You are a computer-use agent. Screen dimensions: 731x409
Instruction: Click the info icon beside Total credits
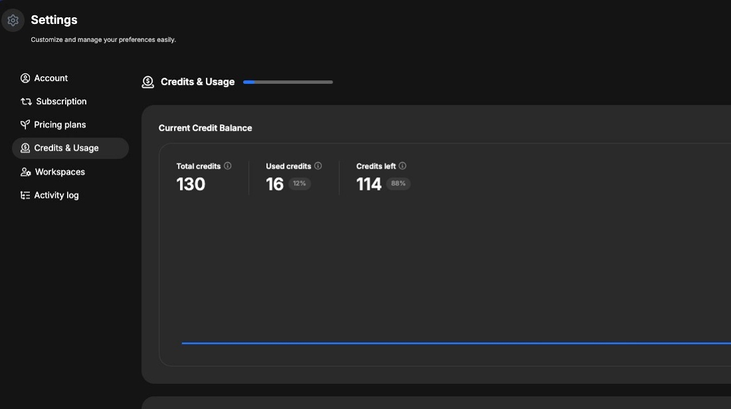pos(228,166)
